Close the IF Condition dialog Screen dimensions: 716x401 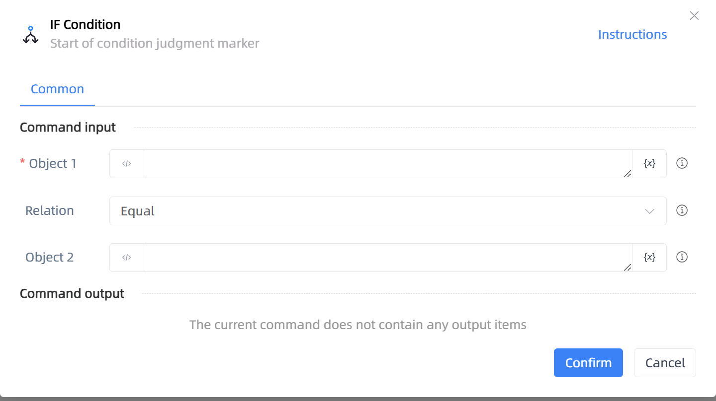(x=694, y=16)
